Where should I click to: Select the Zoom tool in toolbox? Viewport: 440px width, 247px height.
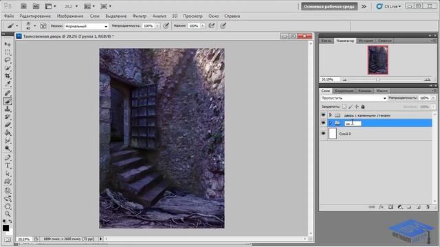click(8, 214)
